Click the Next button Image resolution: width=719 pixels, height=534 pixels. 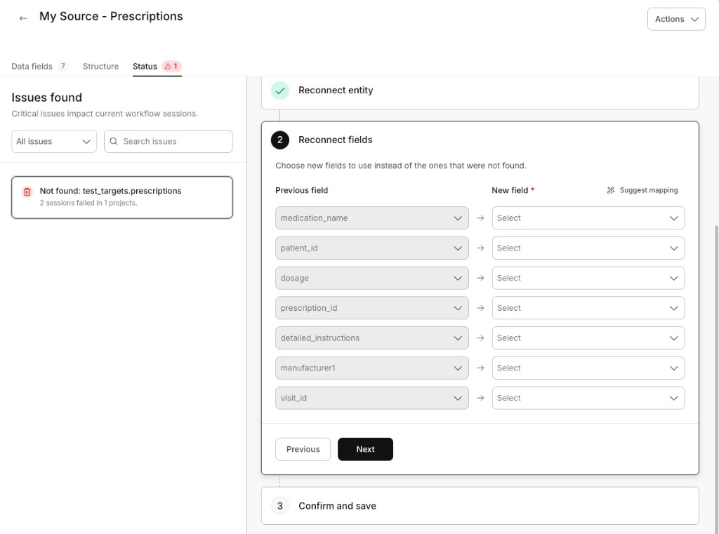click(x=365, y=449)
